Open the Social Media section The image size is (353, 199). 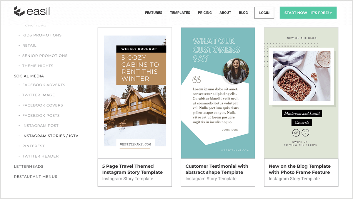pyautogui.click(x=29, y=76)
